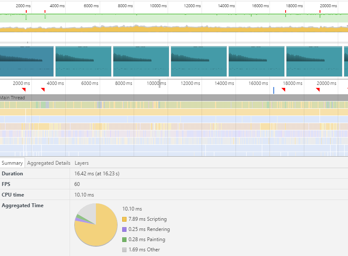348x256 pixels.
Task: Click the red triangle marker below 2000 ms
Action: pos(24,90)
